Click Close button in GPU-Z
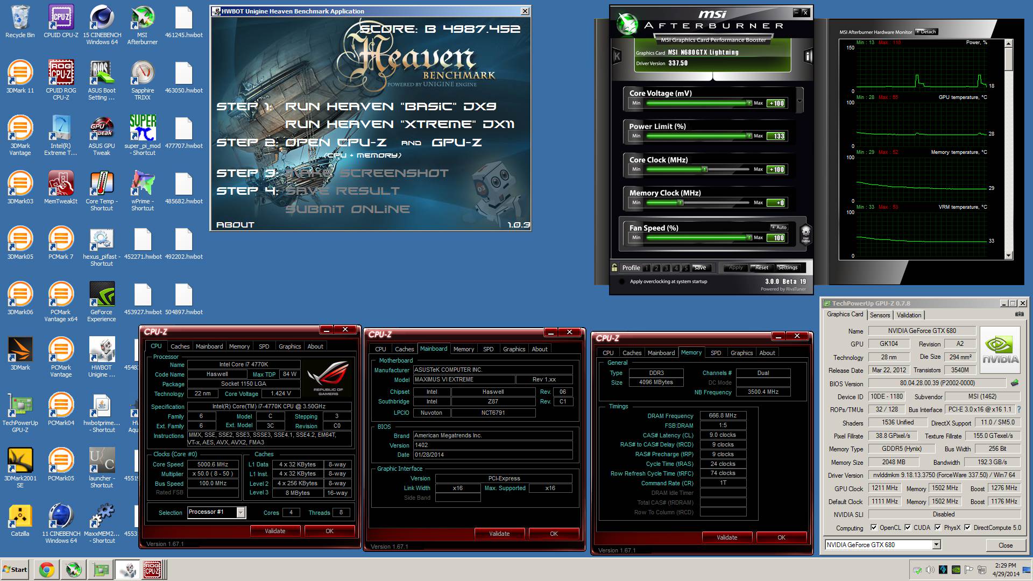 pos(1006,545)
